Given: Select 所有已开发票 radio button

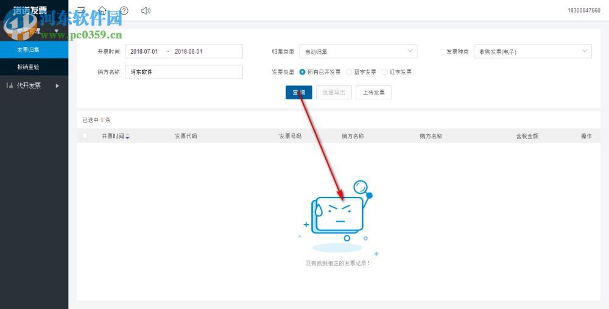Looking at the screenshot, I should coord(302,72).
